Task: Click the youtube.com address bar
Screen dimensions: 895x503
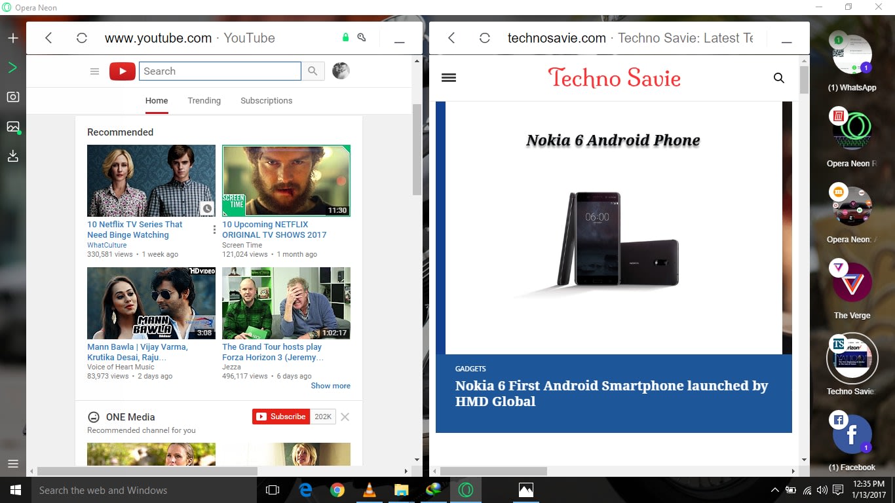Action: 190,38
